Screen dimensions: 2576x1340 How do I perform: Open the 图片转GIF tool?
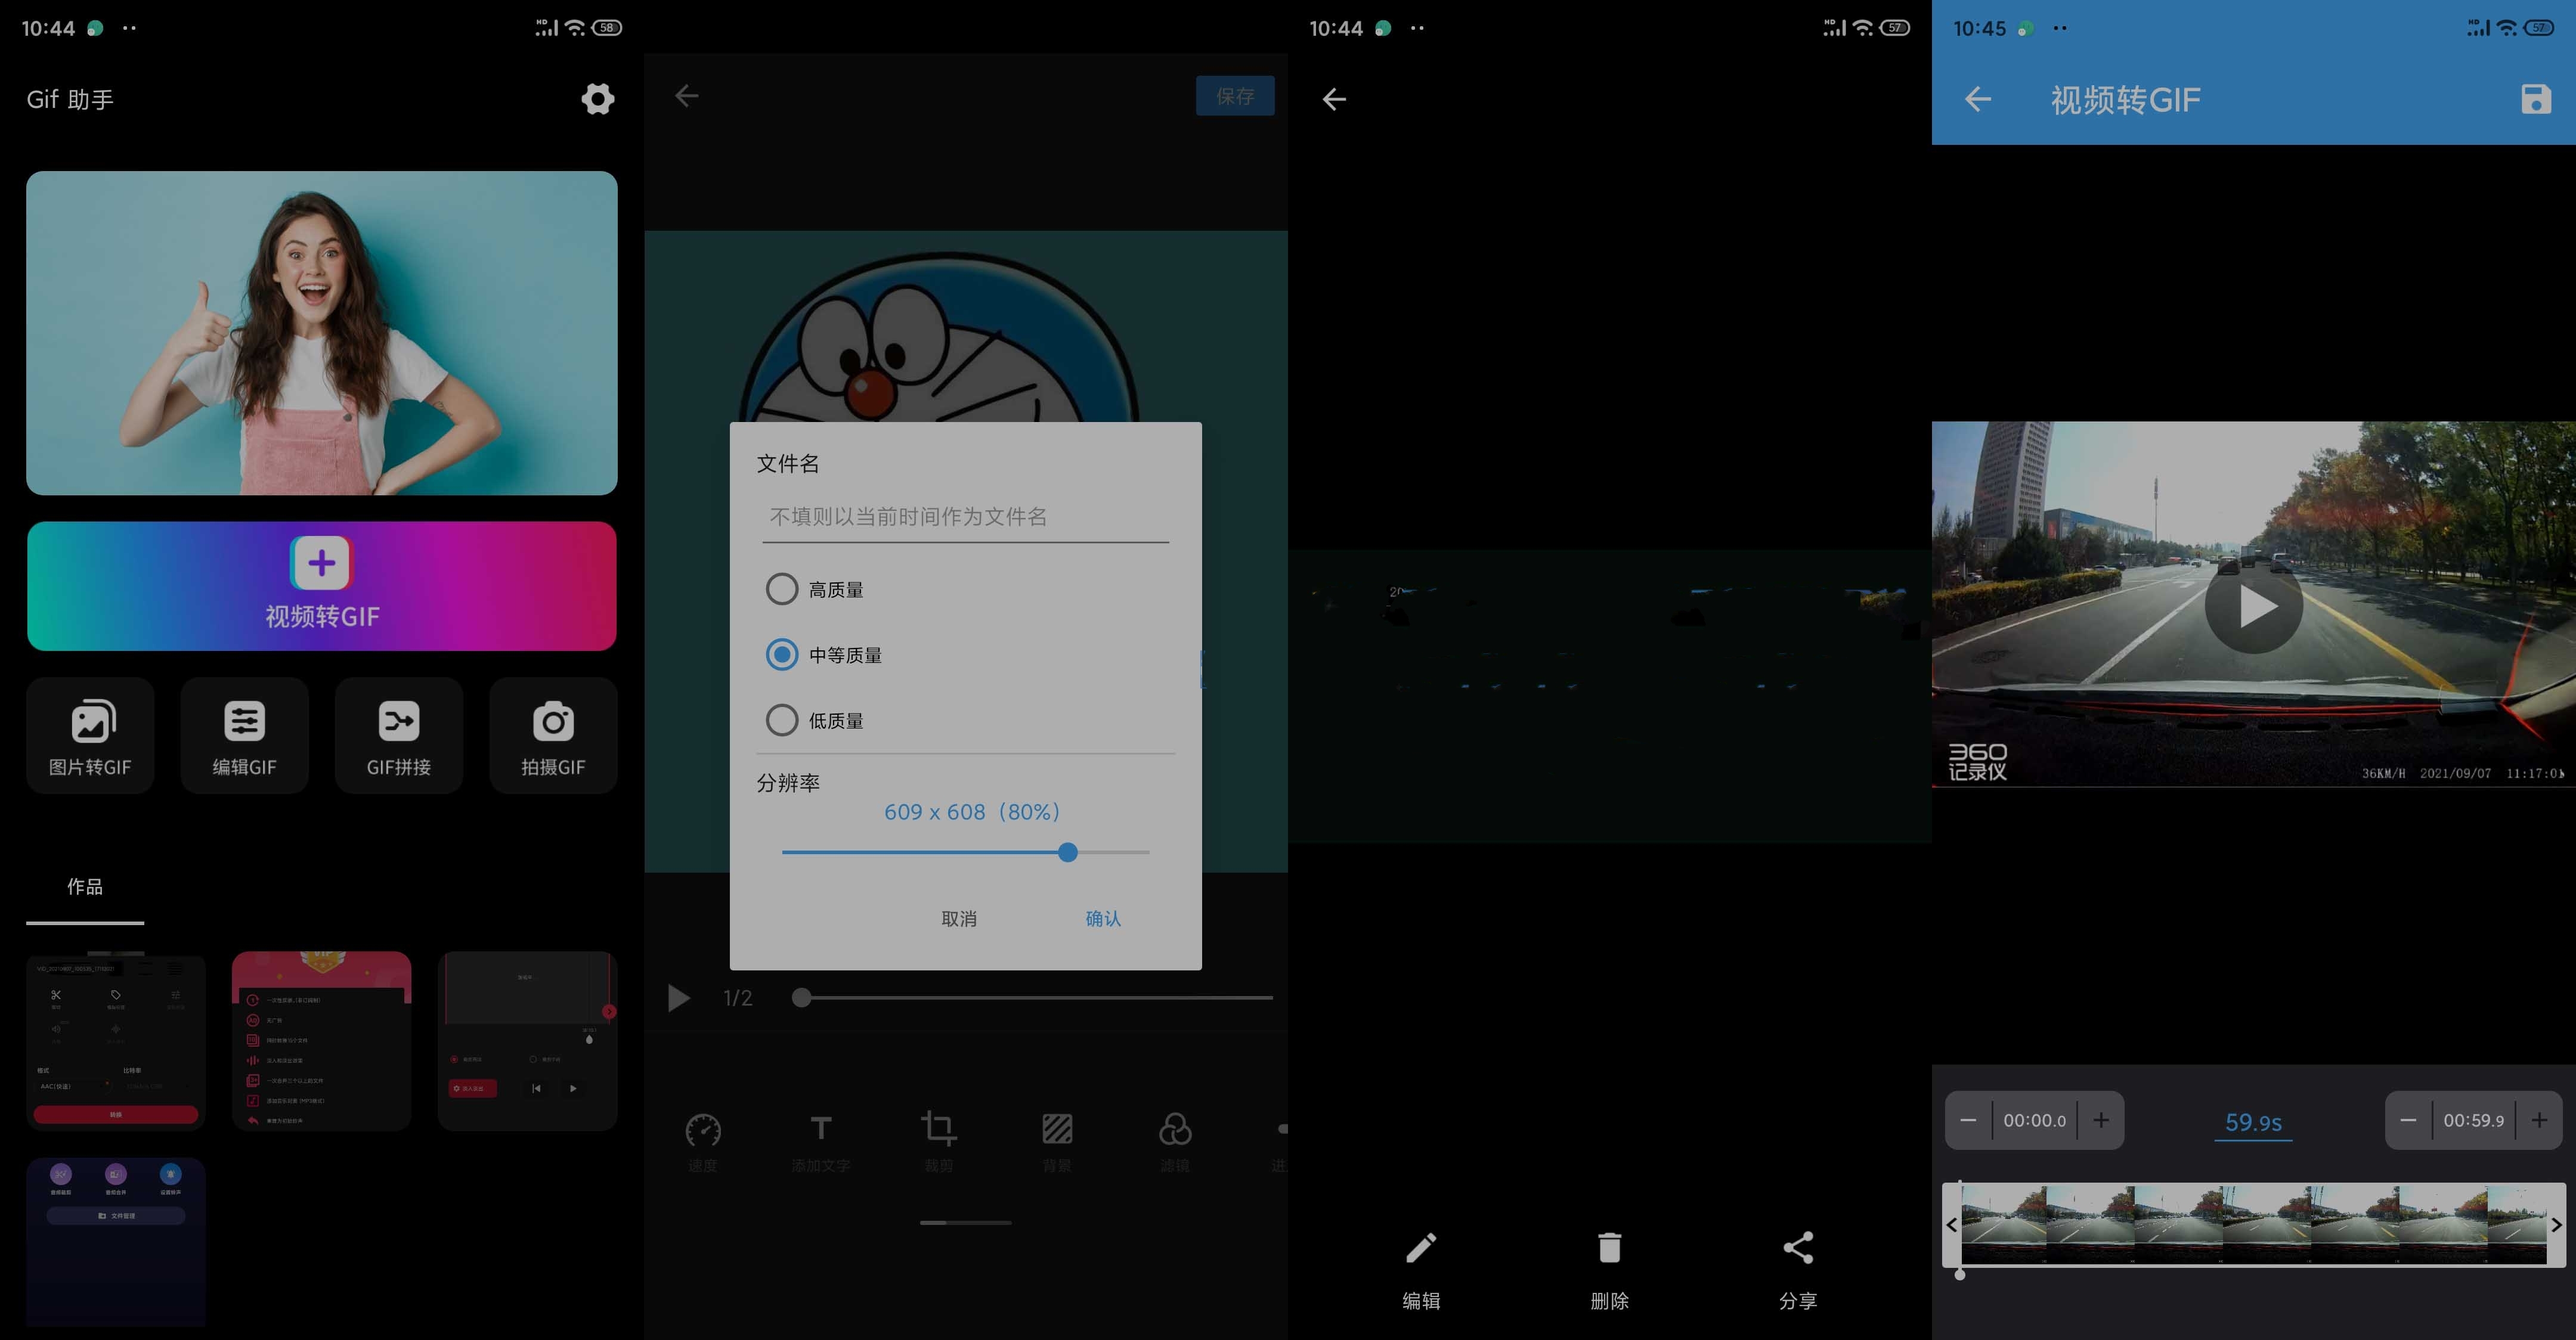pyautogui.click(x=90, y=735)
